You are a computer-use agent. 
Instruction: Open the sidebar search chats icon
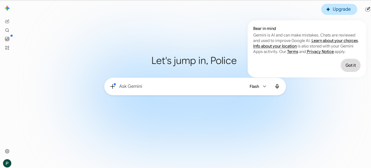pos(7,30)
